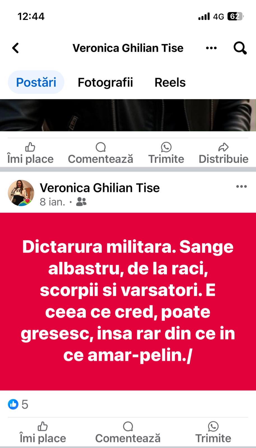Switch to the Fotografii tab
The image size is (256, 448).
pos(105,82)
